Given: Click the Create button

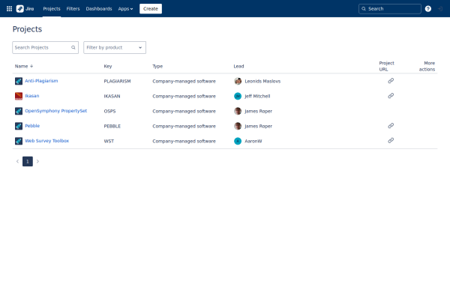Looking at the screenshot, I should (151, 8).
